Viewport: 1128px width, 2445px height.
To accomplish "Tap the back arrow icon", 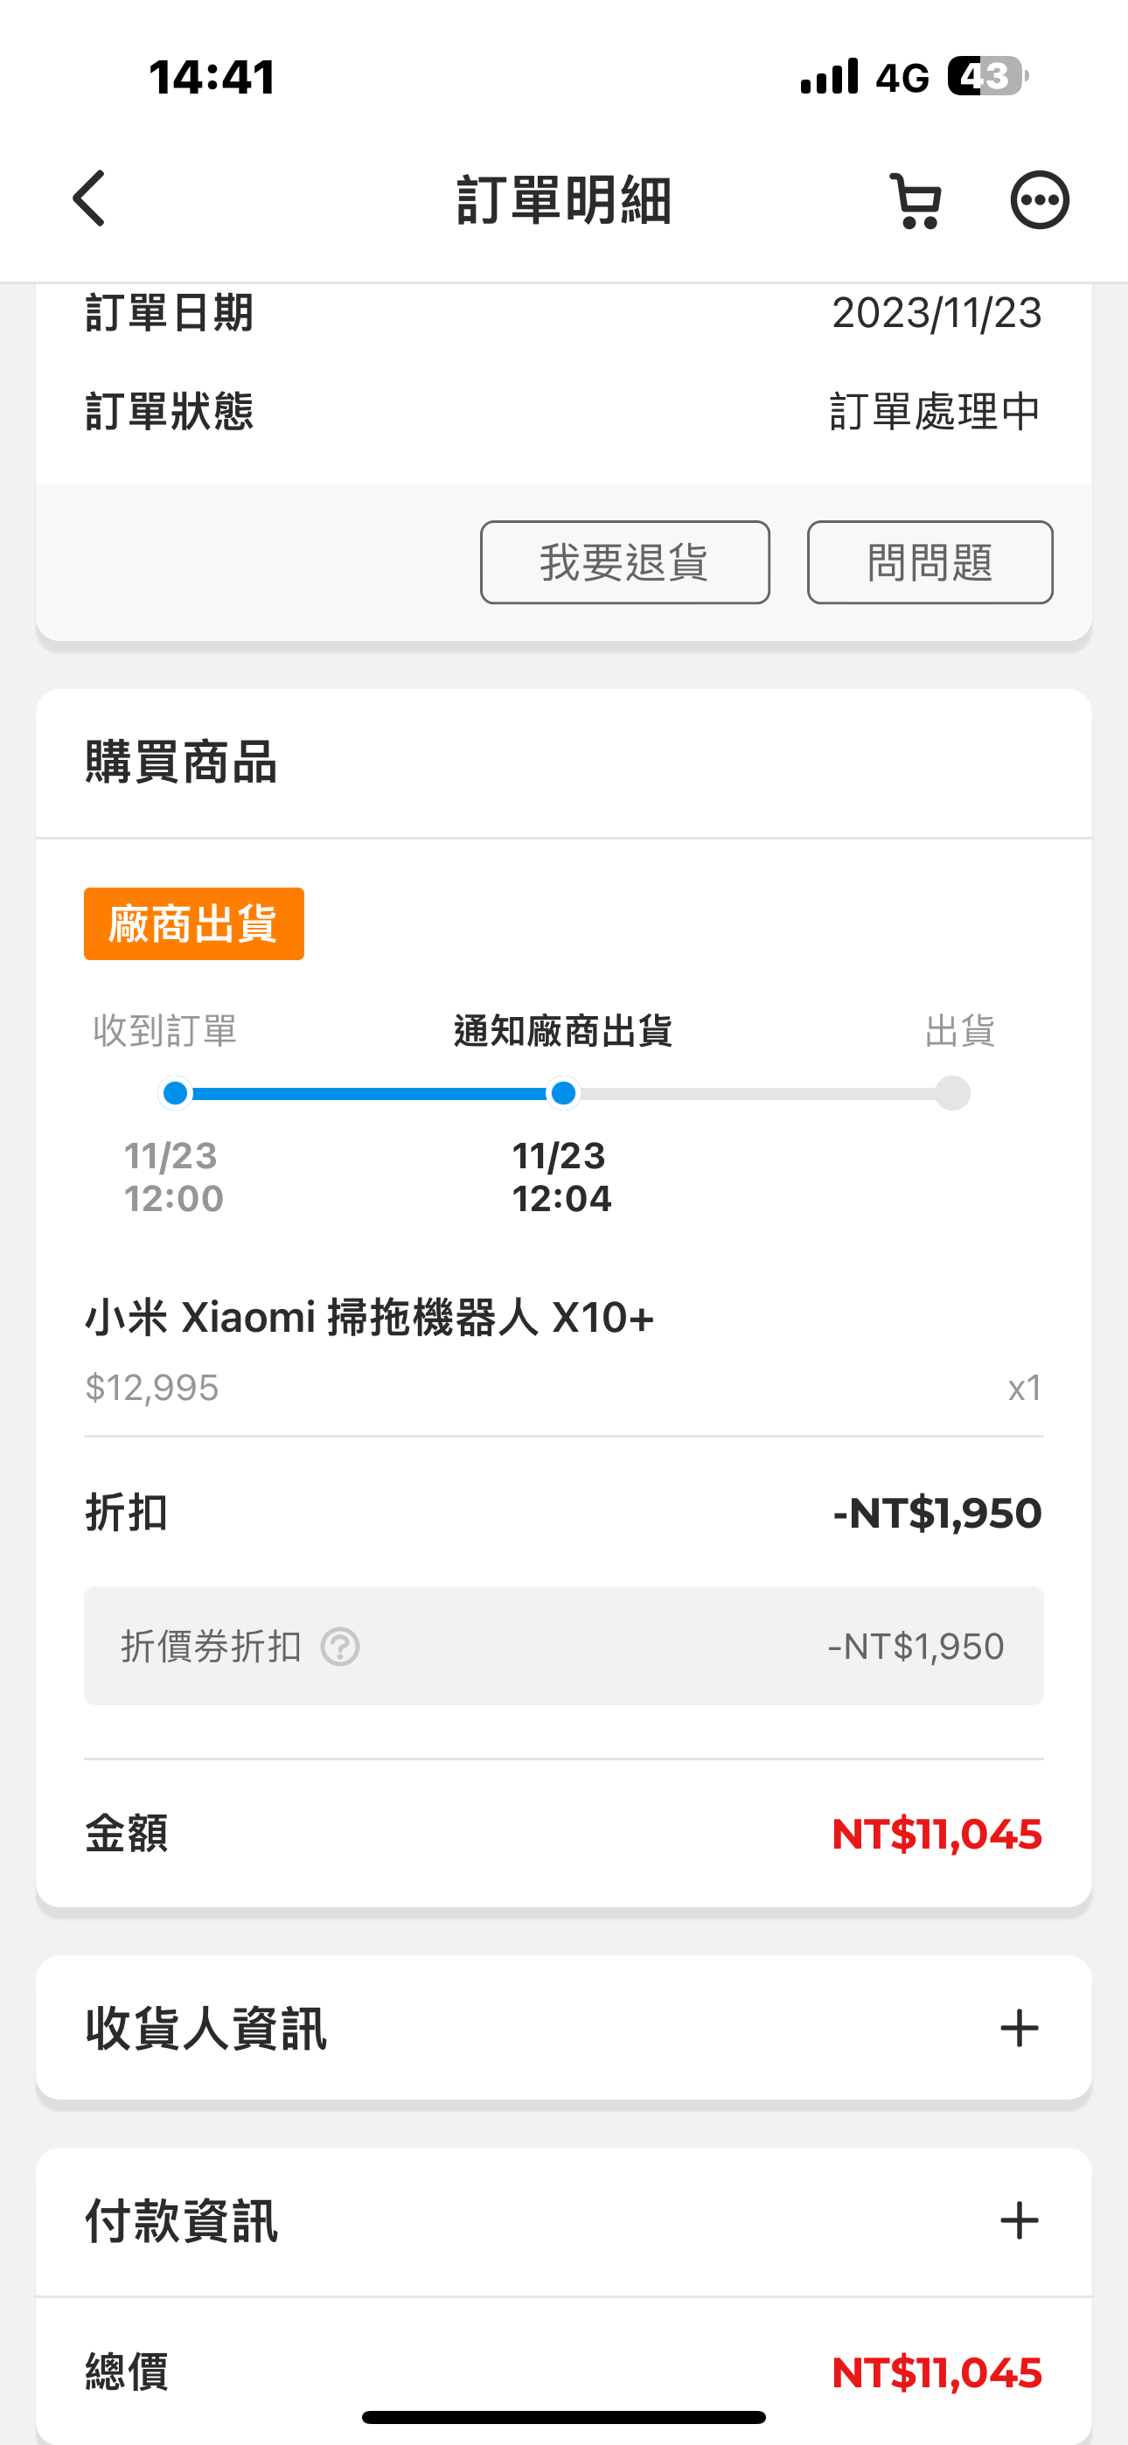I will pyautogui.click(x=90, y=199).
